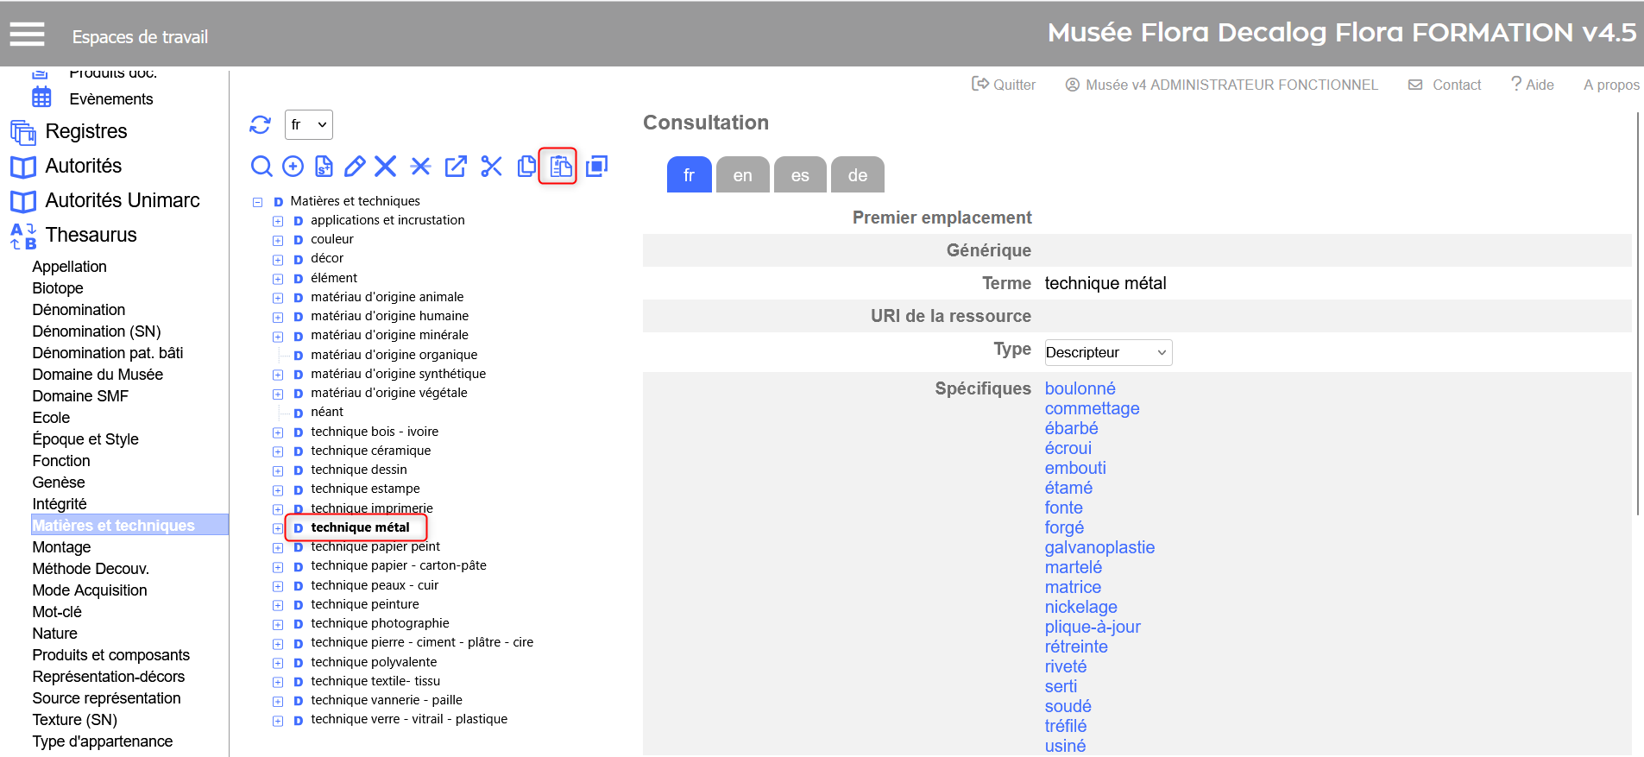Click the Quitter logout link
Screen dimensions: 1644x757
1004,85
